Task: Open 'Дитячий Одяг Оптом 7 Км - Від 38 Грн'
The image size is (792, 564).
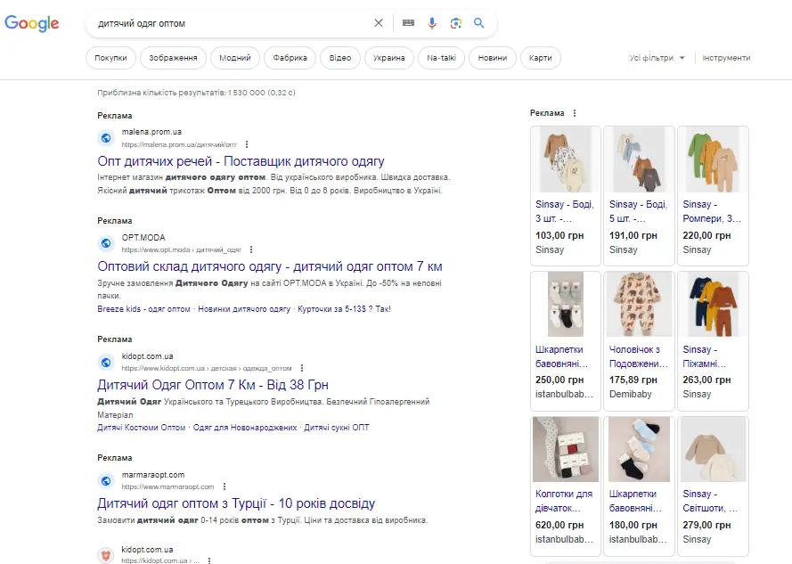Action: click(213, 385)
